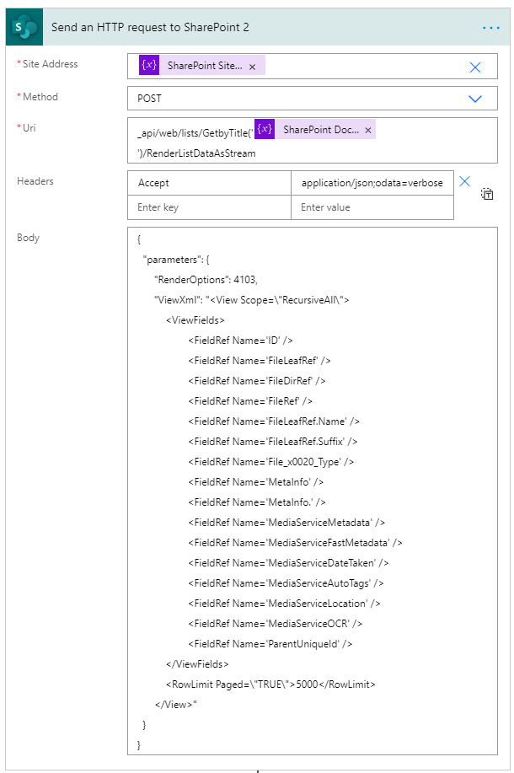Click the RenderListDataAsStream text in Uri

pyautogui.click(x=198, y=153)
